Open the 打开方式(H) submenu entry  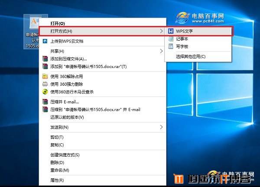pos(102,31)
